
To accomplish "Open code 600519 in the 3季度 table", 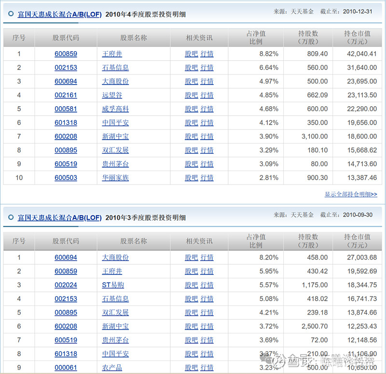I will 66,340.
